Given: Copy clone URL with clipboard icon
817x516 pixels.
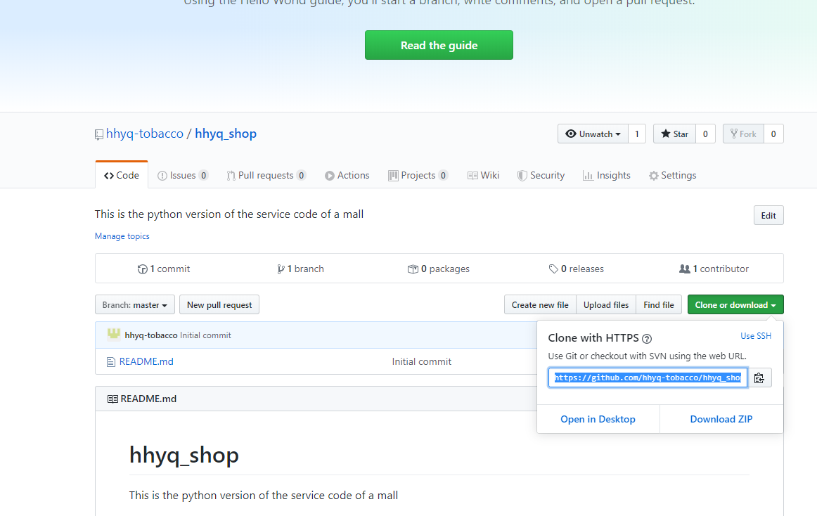Looking at the screenshot, I should pyautogui.click(x=759, y=378).
